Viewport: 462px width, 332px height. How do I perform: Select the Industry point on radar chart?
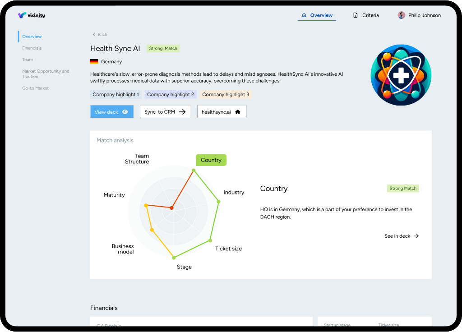pyautogui.click(x=219, y=202)
